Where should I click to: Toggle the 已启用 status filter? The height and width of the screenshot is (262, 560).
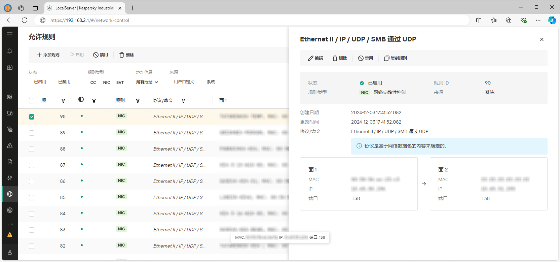(x=40, y=82)
